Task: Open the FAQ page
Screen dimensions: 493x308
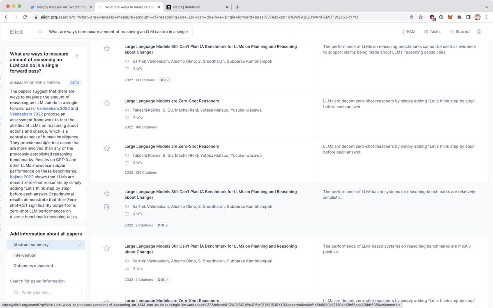Action: (408, 32)
